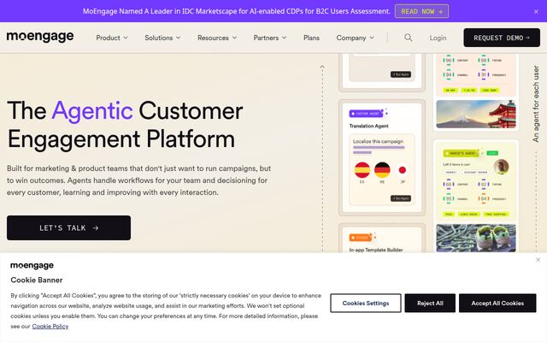Expand the Company menu

pyautogui.click(x=356, y=38)
